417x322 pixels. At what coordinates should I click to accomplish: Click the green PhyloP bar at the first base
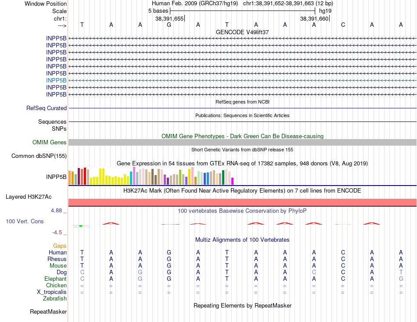[x=81, y=226]
